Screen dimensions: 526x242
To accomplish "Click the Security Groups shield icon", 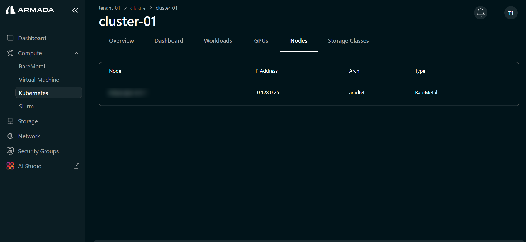I will pos(10,151).
